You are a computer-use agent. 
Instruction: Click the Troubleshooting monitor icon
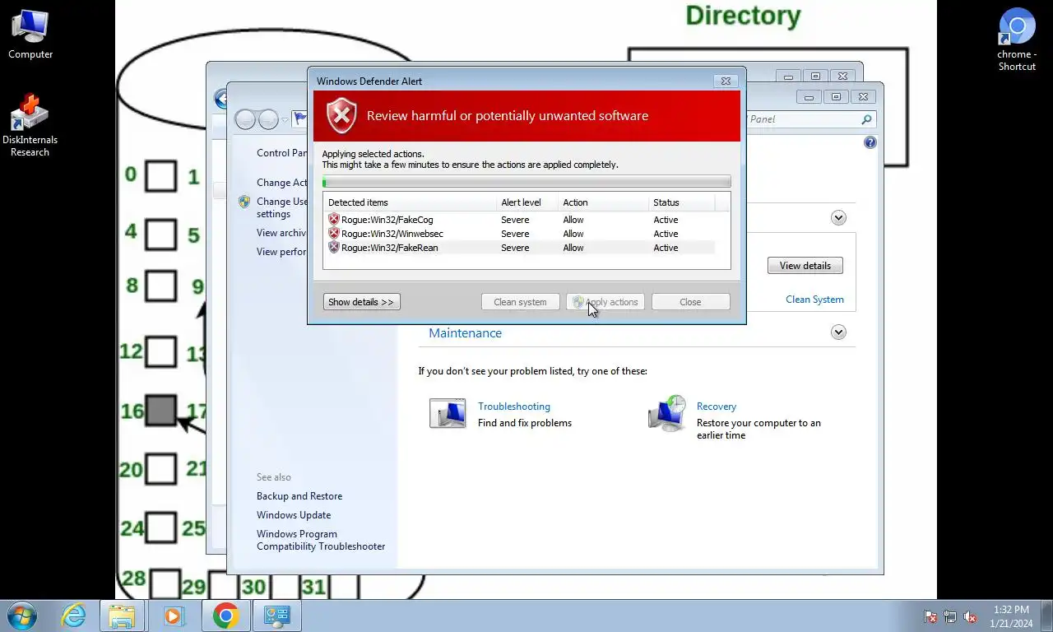tap(448, 413)
